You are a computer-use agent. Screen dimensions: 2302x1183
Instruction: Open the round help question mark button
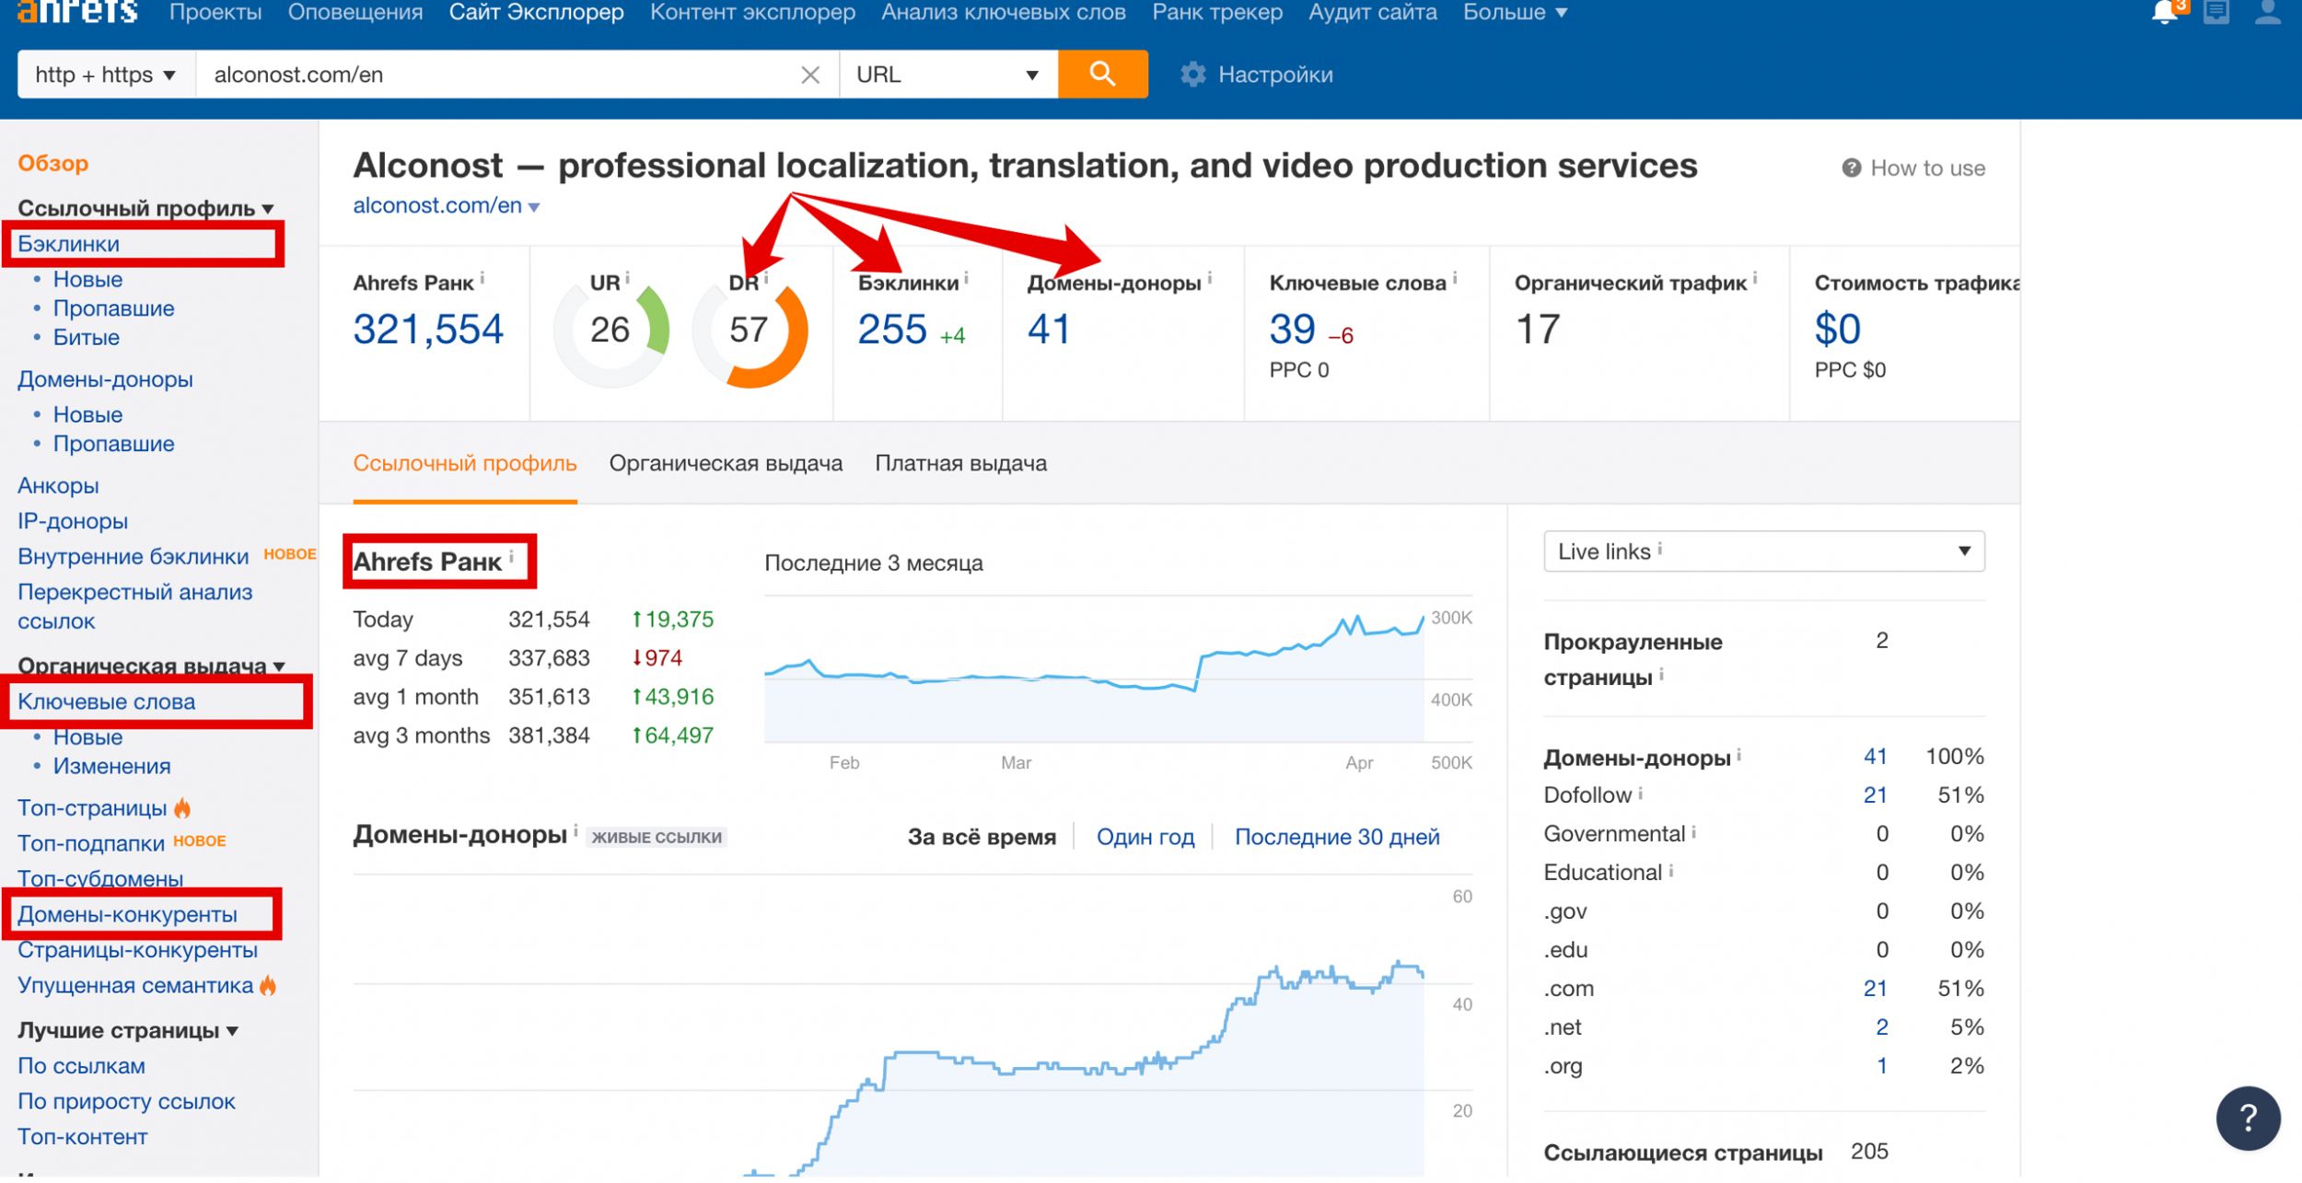(x=2248, y=1119)
